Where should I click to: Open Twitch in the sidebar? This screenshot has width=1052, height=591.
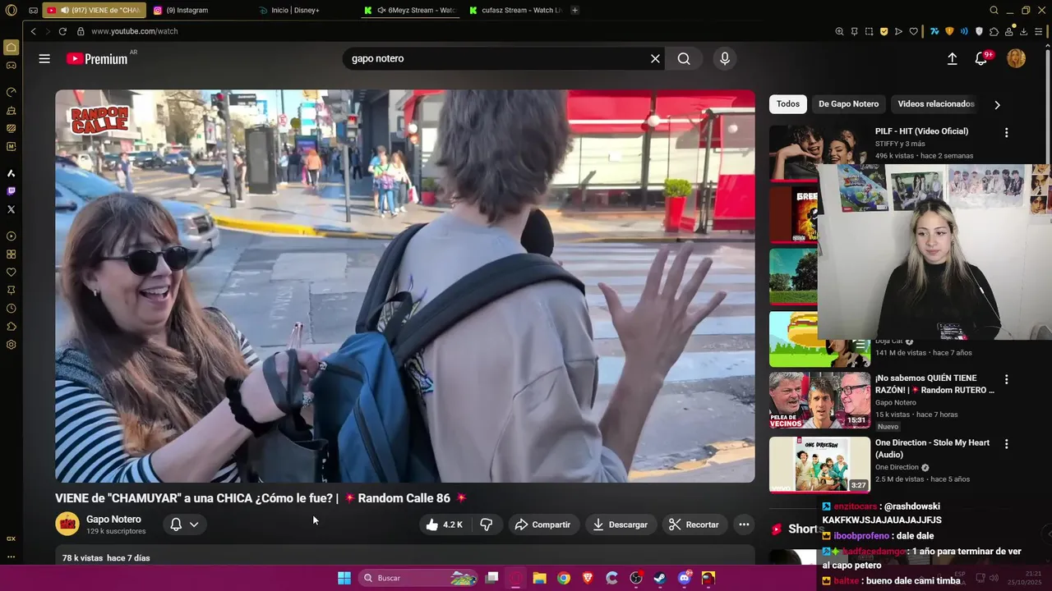click(11, 191)
